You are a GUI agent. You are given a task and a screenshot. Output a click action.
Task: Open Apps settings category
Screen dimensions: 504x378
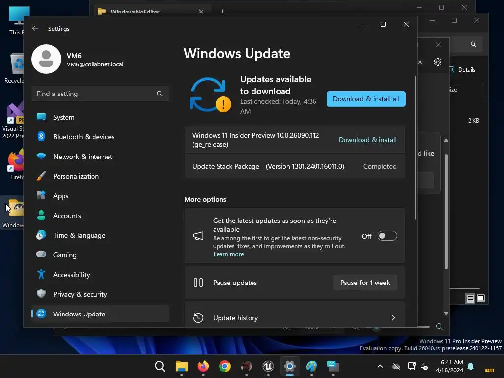(x=100, y=196)
